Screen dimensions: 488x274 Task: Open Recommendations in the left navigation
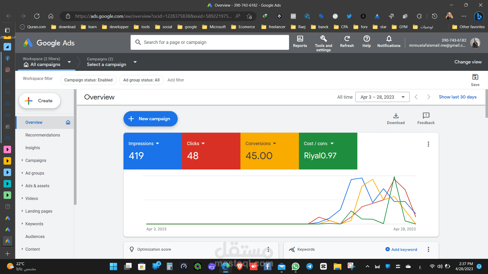[43, 135]
